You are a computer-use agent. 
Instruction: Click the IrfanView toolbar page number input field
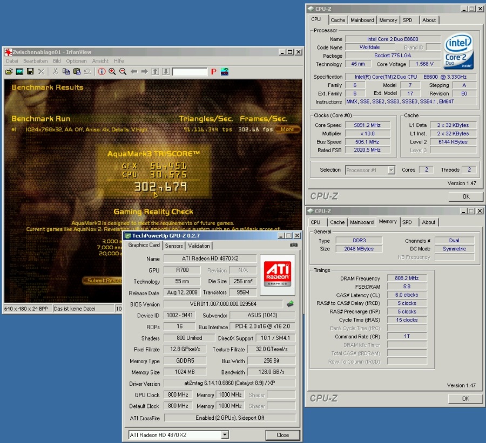190,72
